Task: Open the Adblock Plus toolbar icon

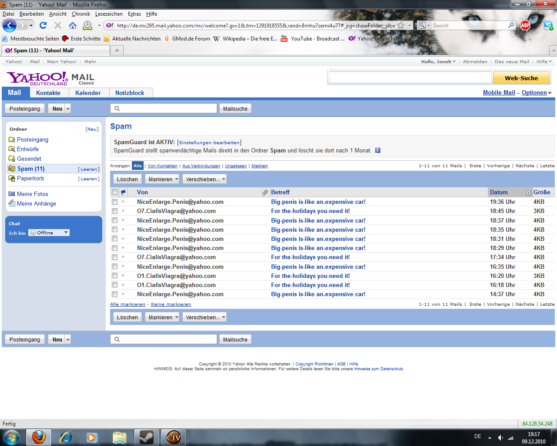Action: coord(525,25)
